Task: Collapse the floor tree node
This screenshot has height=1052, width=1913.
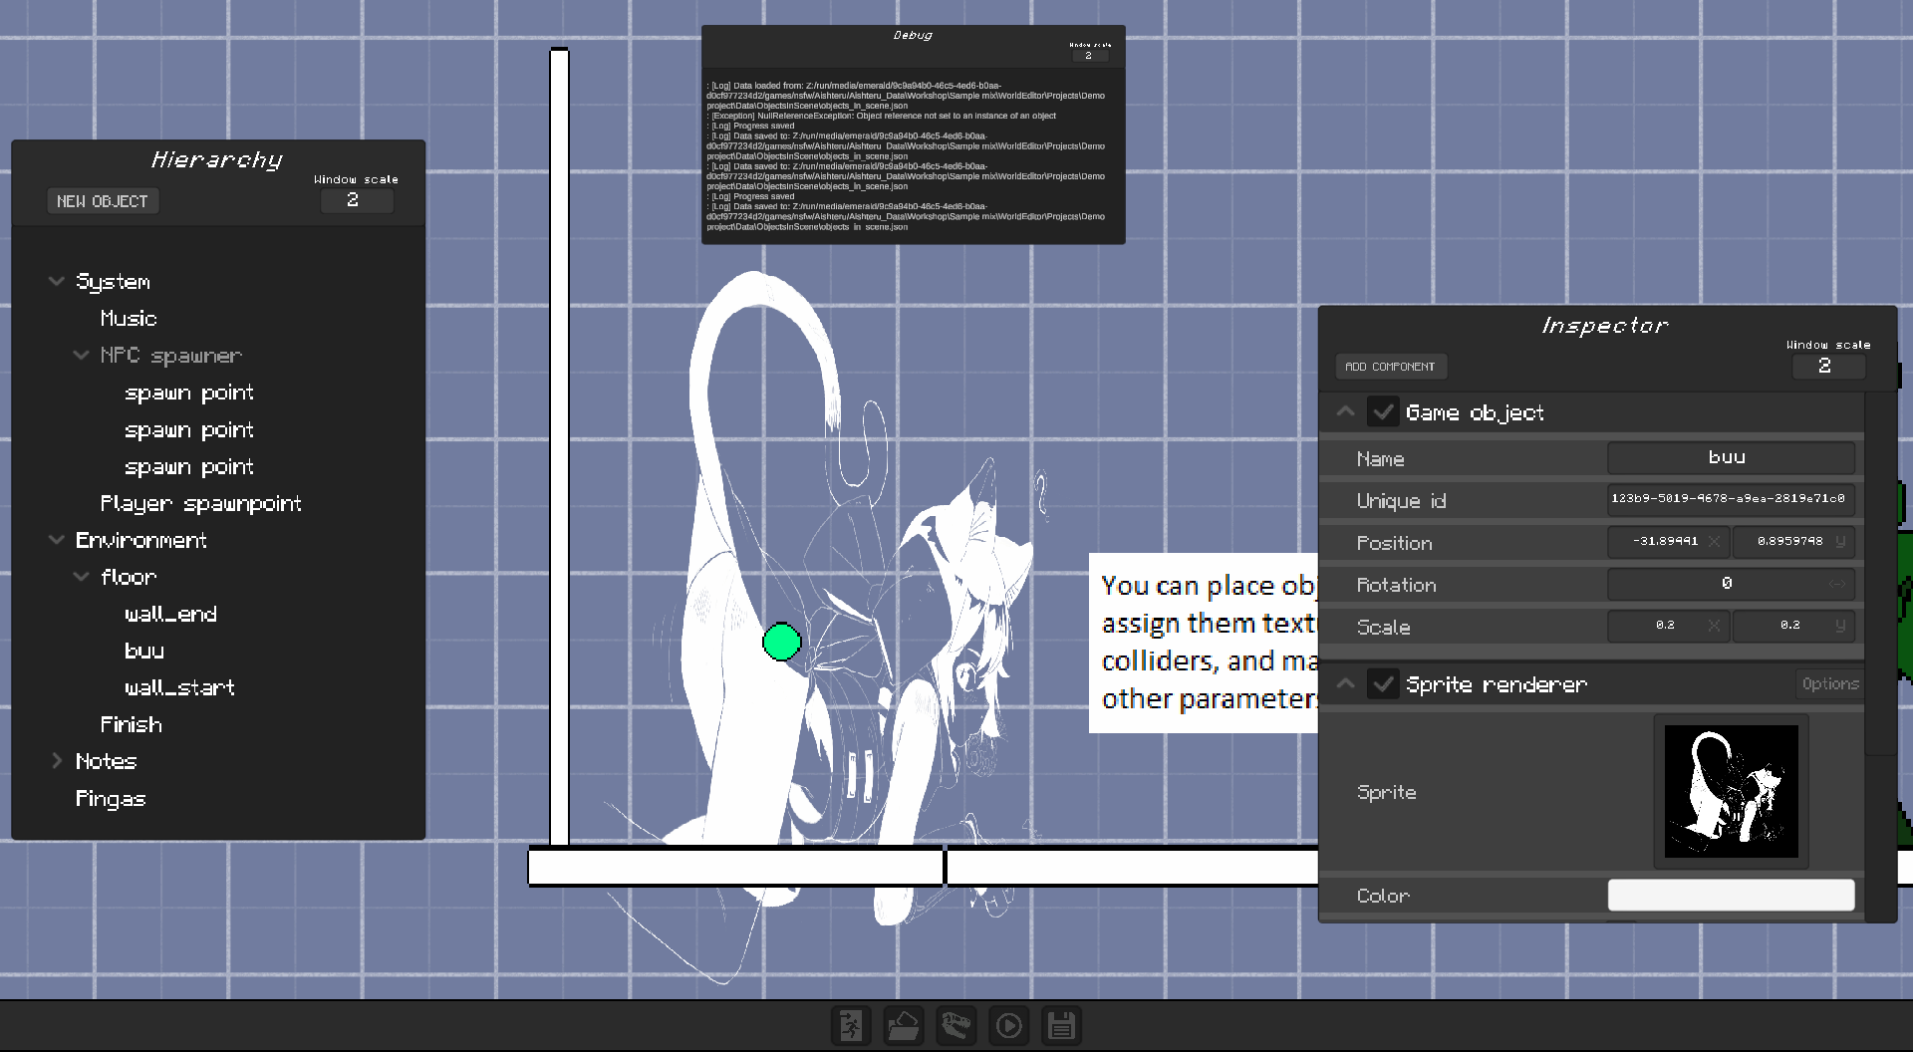Action: pos(82,577)
